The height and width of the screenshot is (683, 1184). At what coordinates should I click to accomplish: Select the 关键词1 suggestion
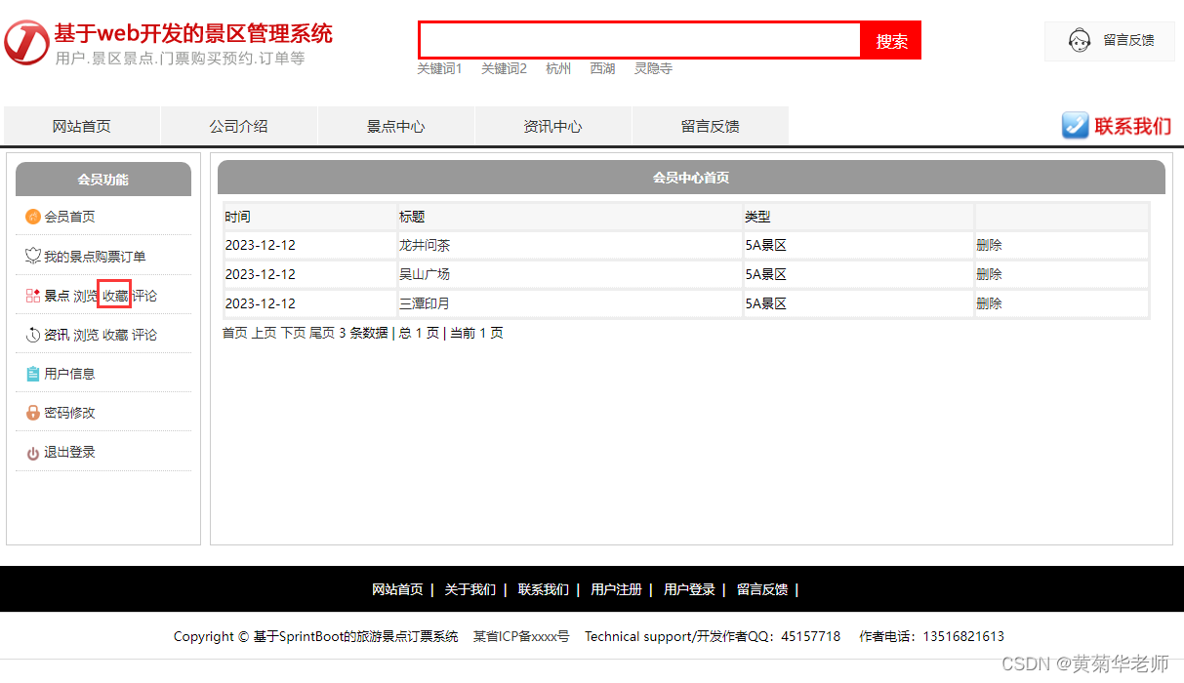tap(439, 68)
